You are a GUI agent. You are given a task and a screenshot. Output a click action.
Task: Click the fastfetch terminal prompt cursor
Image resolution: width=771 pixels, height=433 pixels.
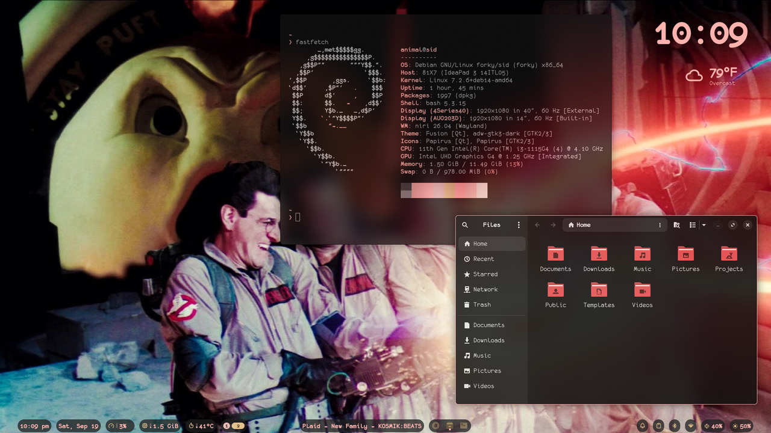(298, 217)
